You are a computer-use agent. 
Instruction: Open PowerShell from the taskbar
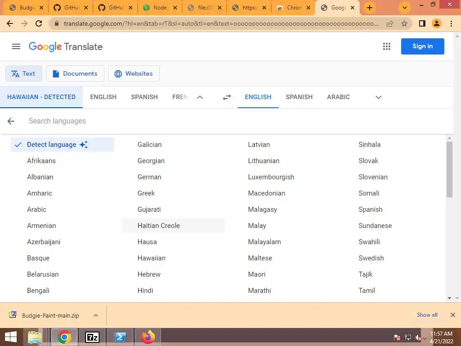(x=120, y=337)
